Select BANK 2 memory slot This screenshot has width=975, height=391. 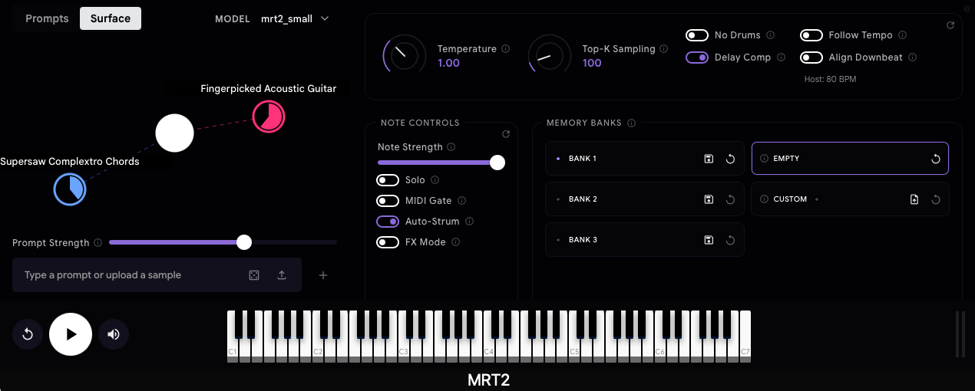tap(645, 199)
